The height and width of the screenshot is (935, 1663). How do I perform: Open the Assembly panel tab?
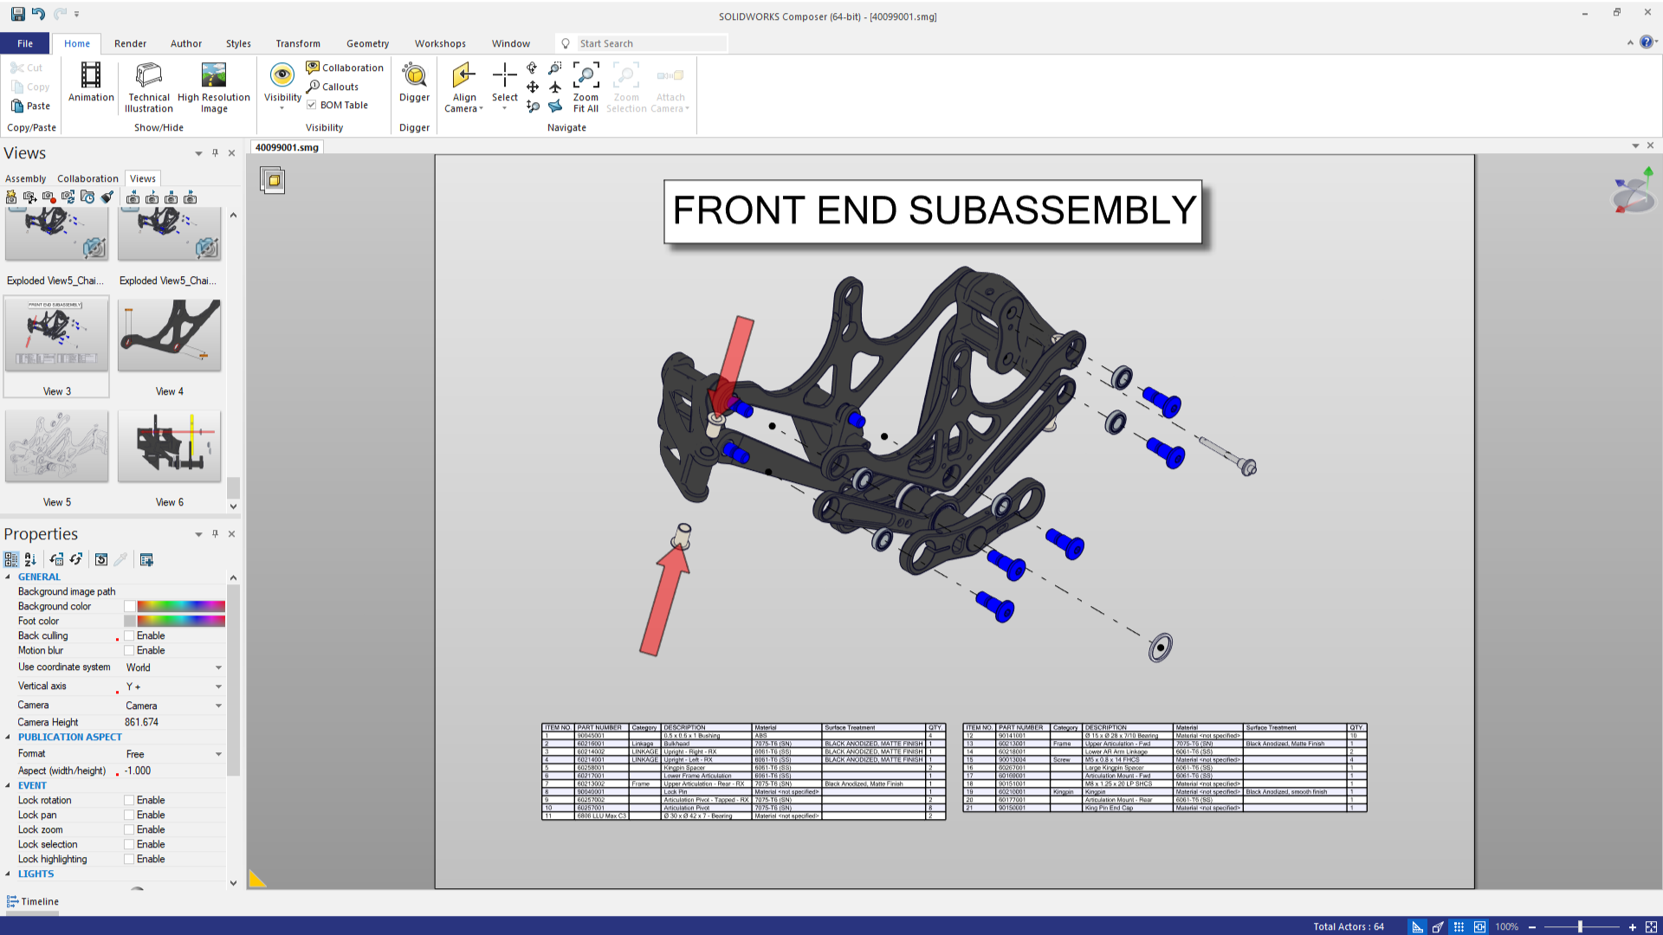coord(26,178)
